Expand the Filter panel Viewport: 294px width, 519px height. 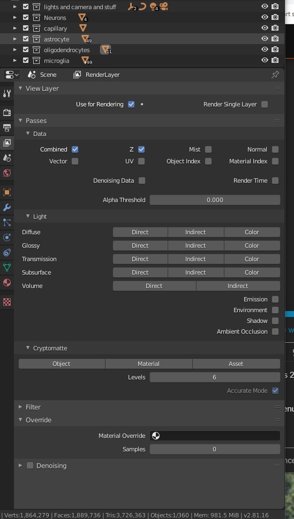point(20,407)
